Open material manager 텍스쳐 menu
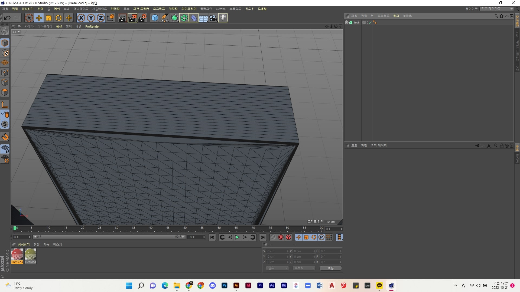The height and width of the screenshot is (292, 520). coord(57,245)
